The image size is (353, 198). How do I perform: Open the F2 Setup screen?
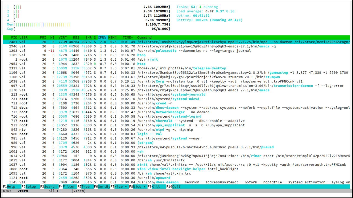point(29,186)
